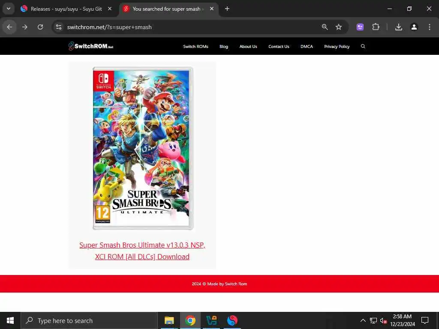This screenshot has width=439, height=329.
Task: Open the Suyu emulator taskbar icon
Action: pyautogui.click(x=232, y=320)
